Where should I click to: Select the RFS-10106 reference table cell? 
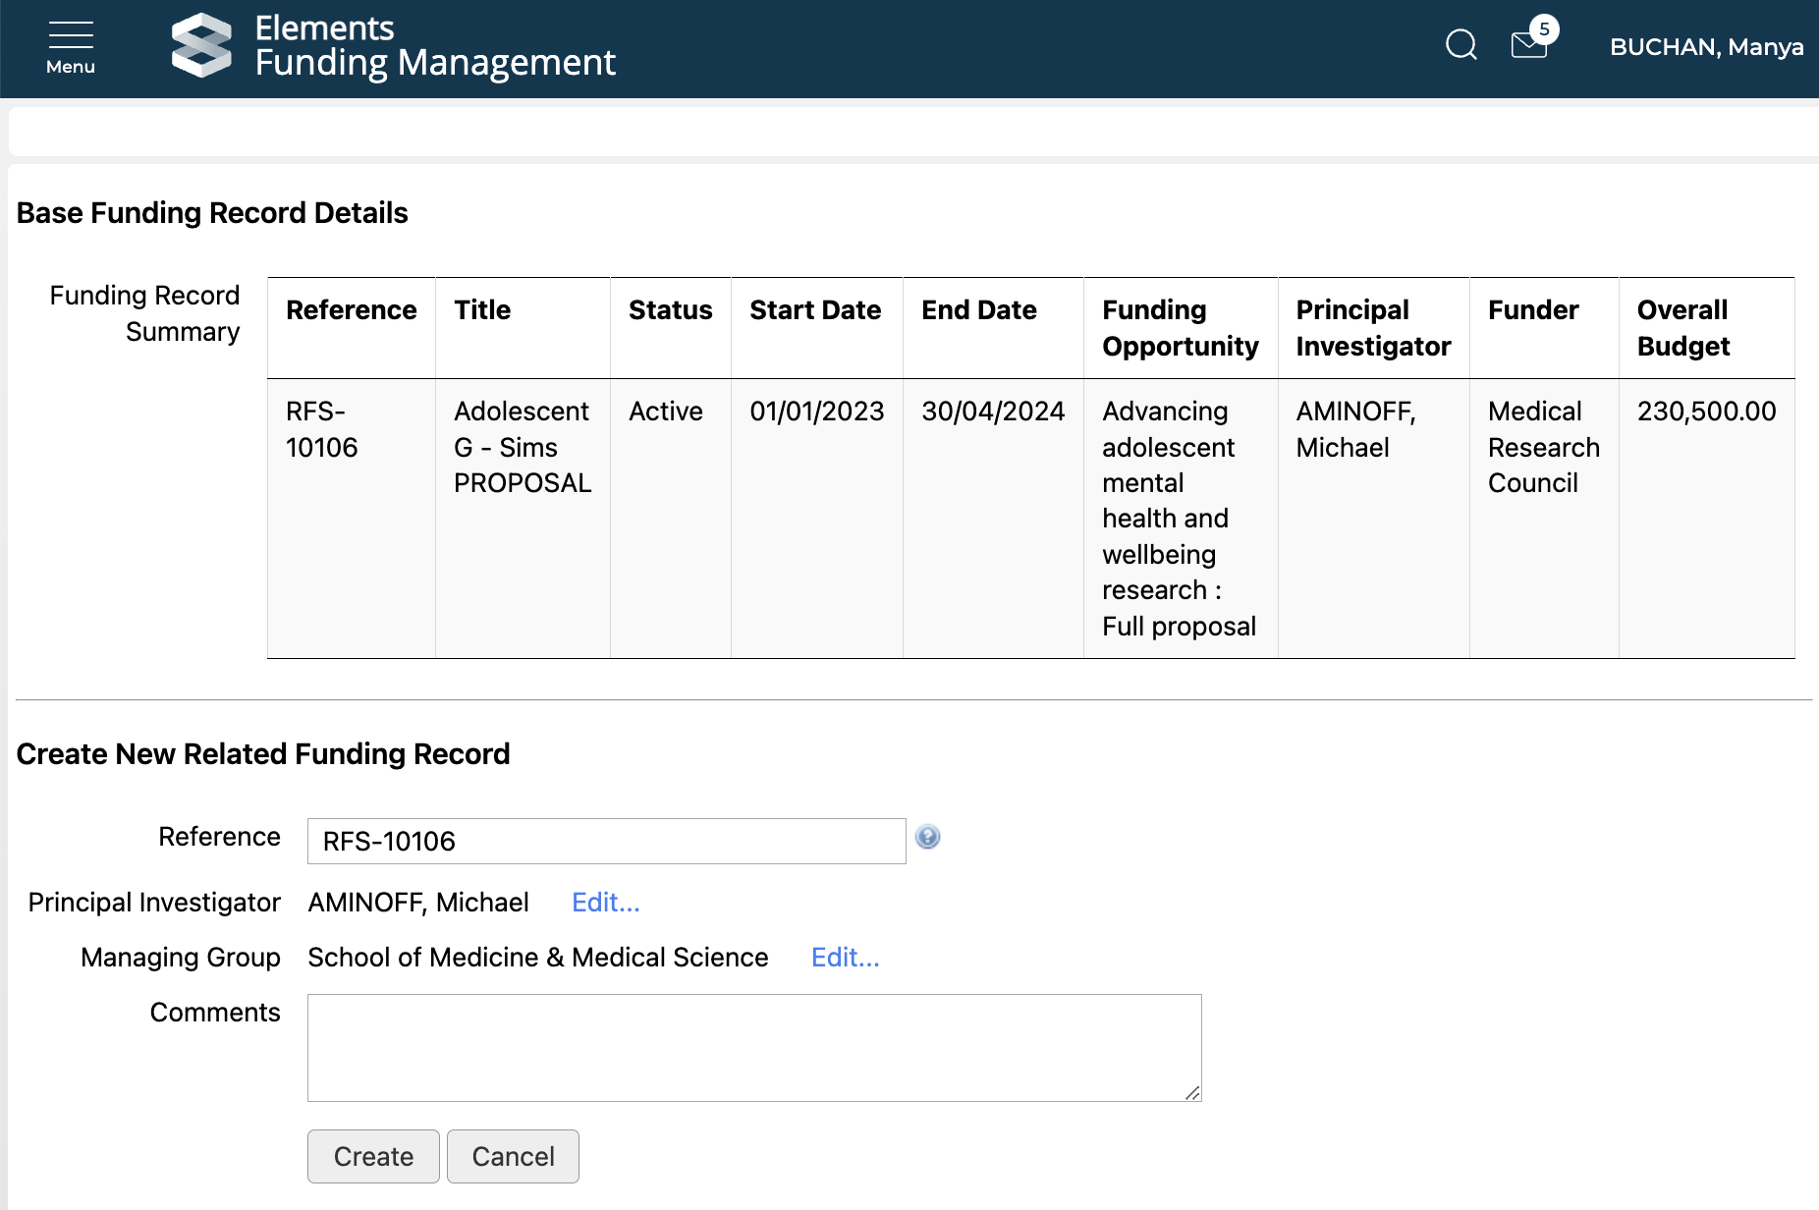[322, 429]
